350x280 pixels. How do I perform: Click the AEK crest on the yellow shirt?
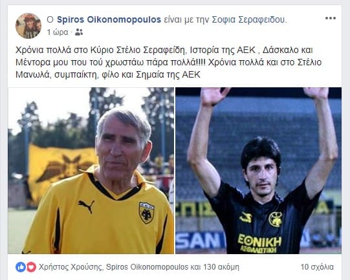146,213
